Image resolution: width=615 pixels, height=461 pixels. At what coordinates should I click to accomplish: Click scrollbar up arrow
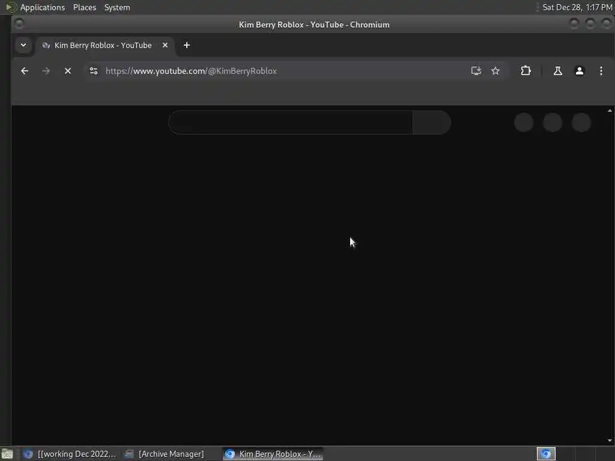[x=610, y=110]
